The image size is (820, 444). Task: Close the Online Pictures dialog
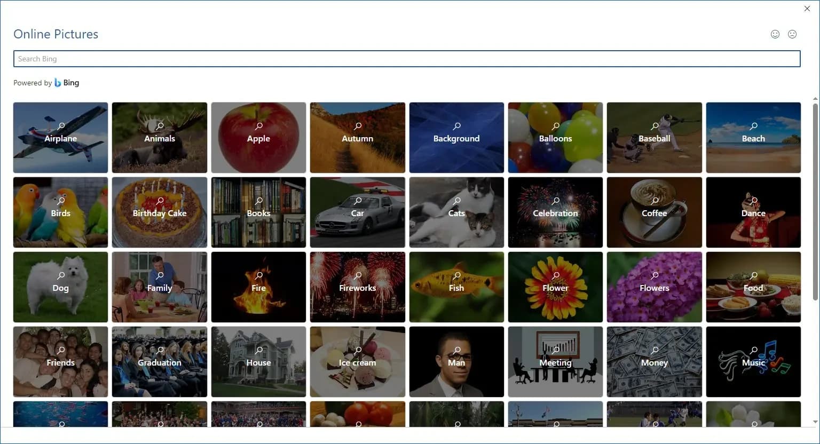(x=807, y=9)
